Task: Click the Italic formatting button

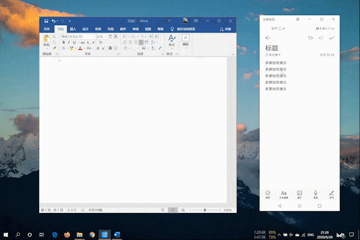Action: point(69,43)
